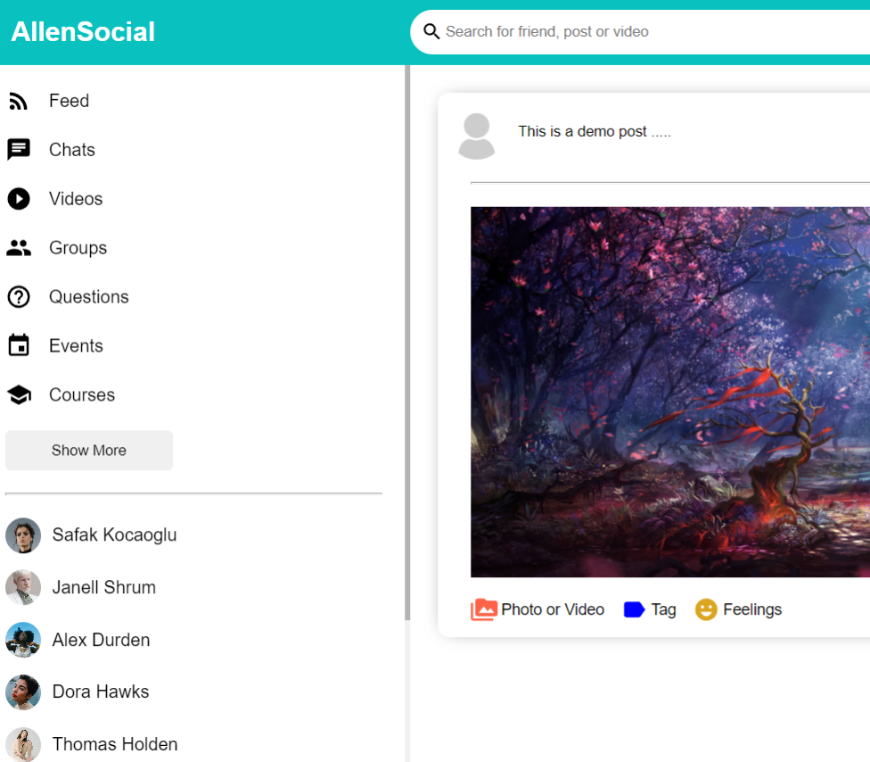Click the Show More button
The image size is (870, 762).
click(89, 451)
